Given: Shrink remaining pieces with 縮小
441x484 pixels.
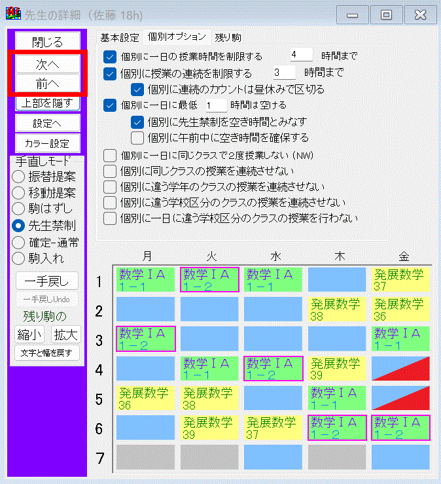Looking at the screenshot, I should pos(29,334).
